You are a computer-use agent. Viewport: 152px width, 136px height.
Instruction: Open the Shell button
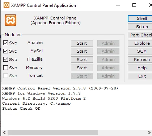coord(140,18)
